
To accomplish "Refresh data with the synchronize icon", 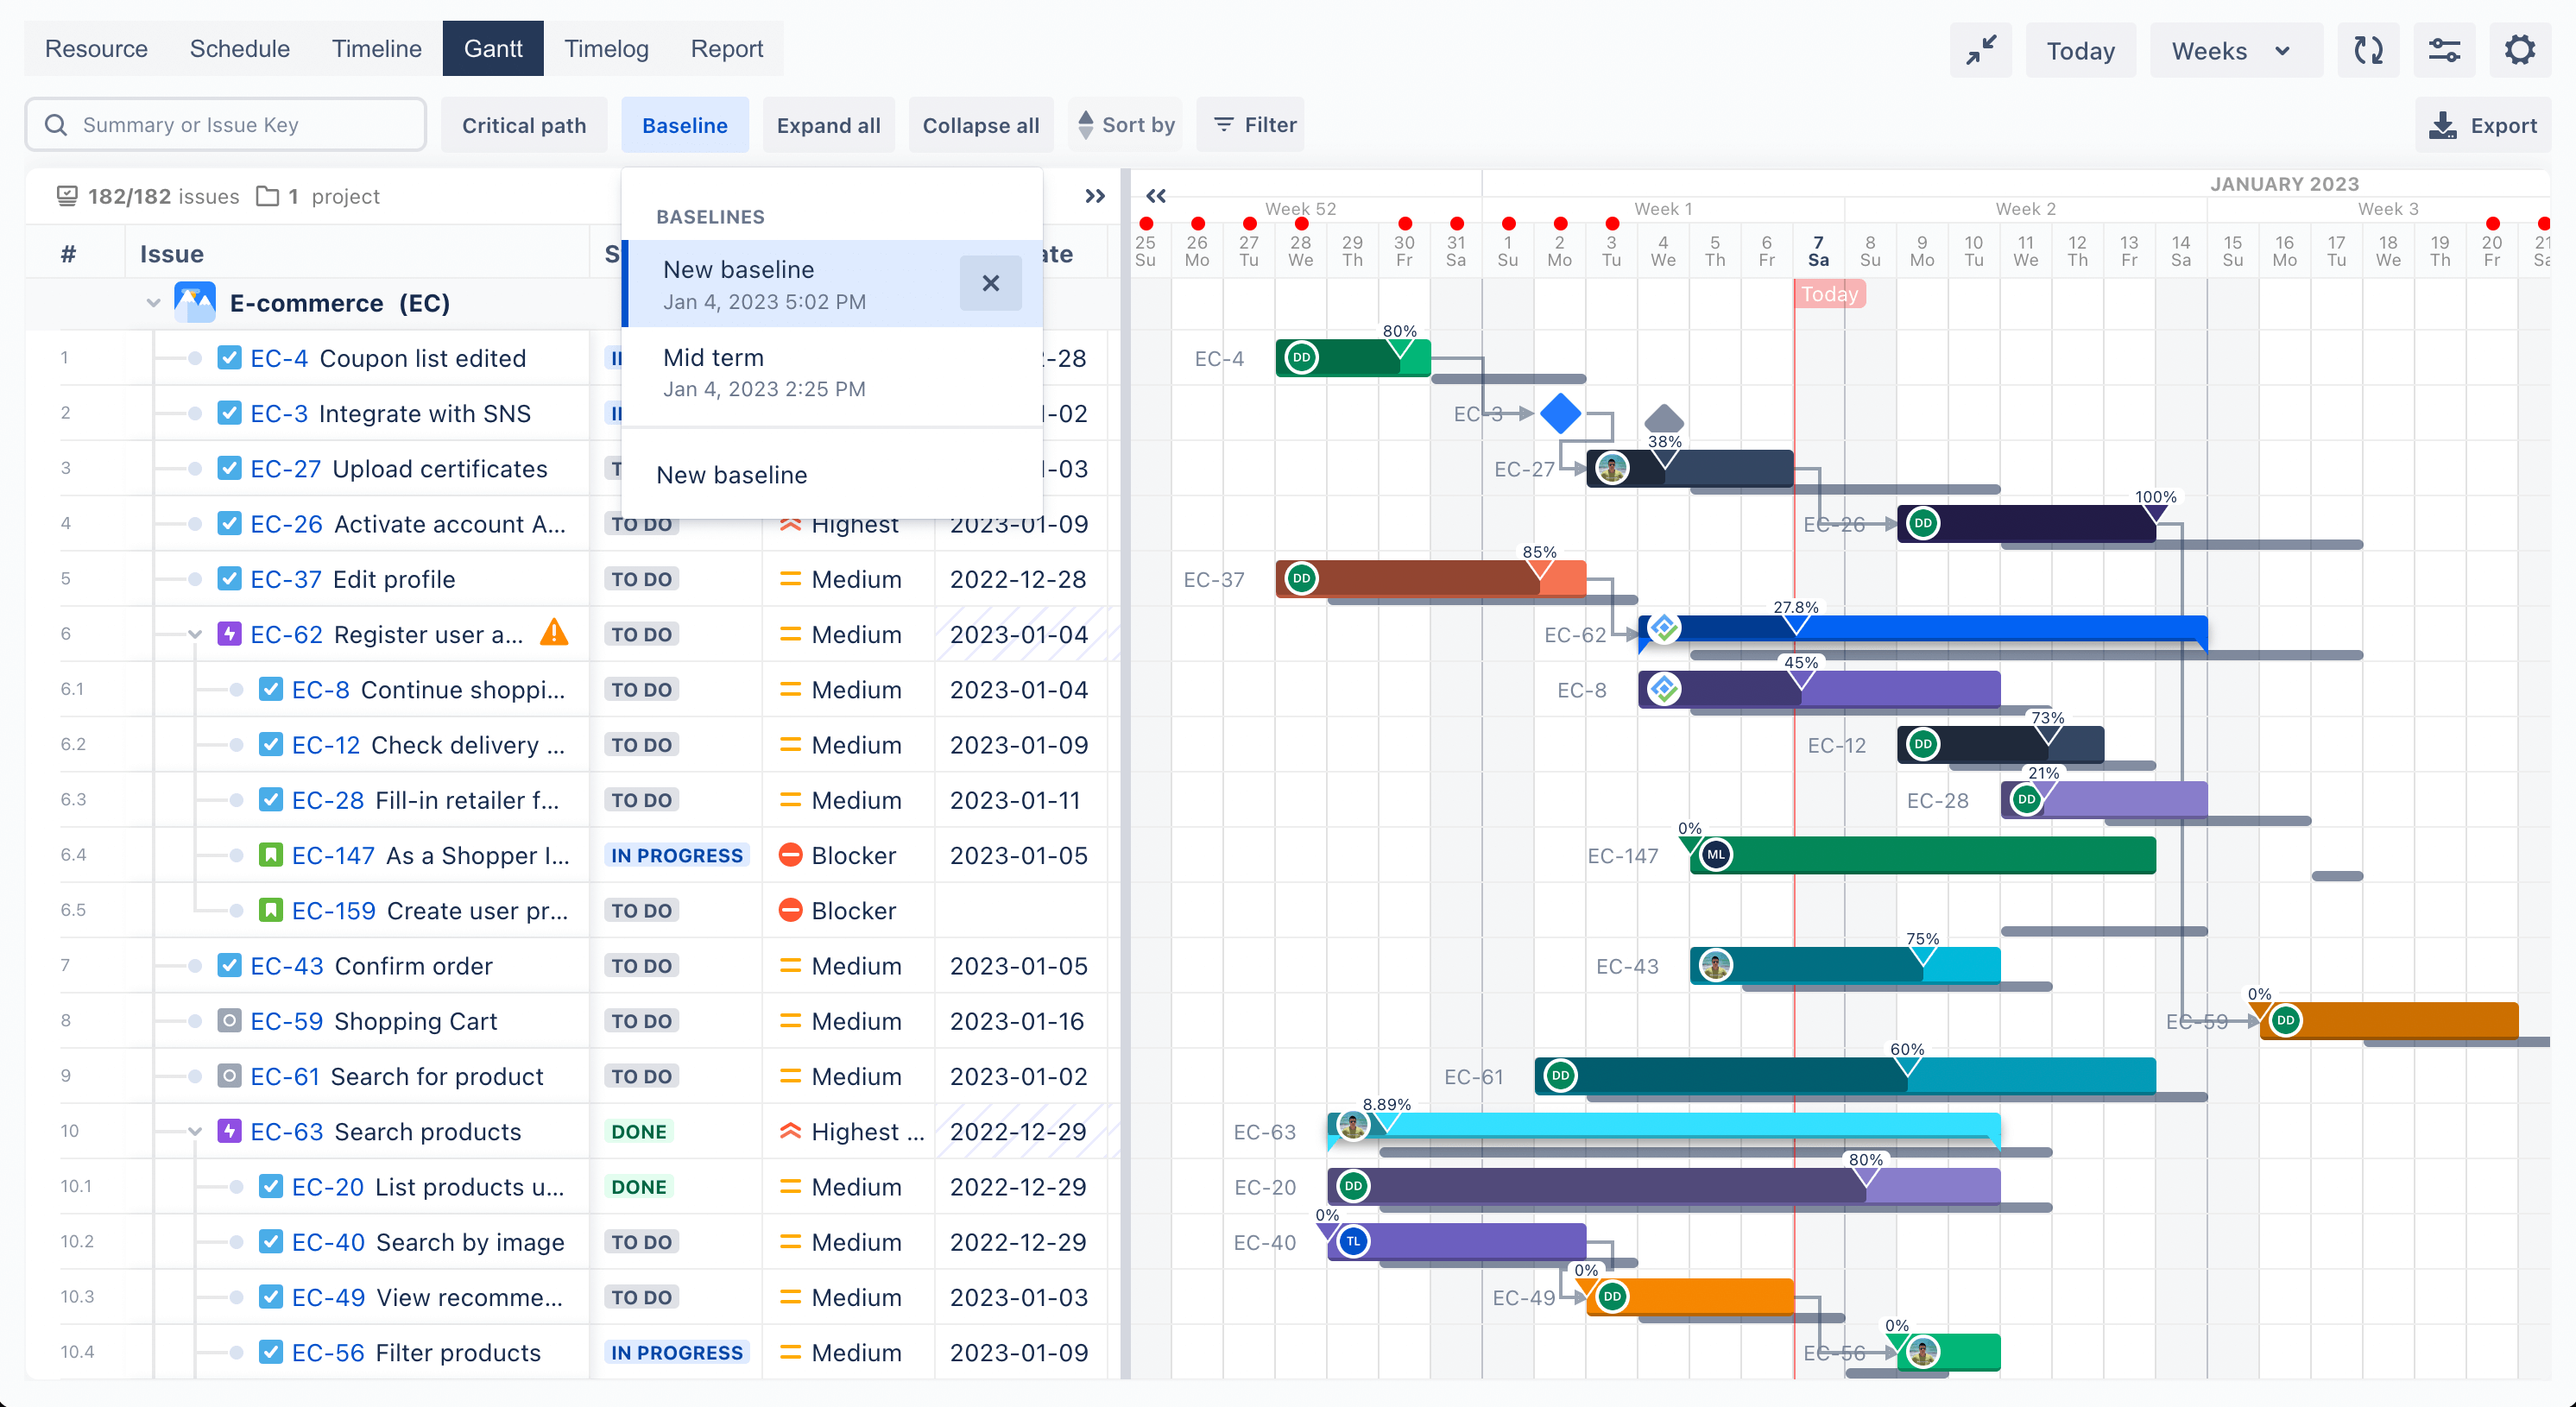I will [x=2369, y=49].
